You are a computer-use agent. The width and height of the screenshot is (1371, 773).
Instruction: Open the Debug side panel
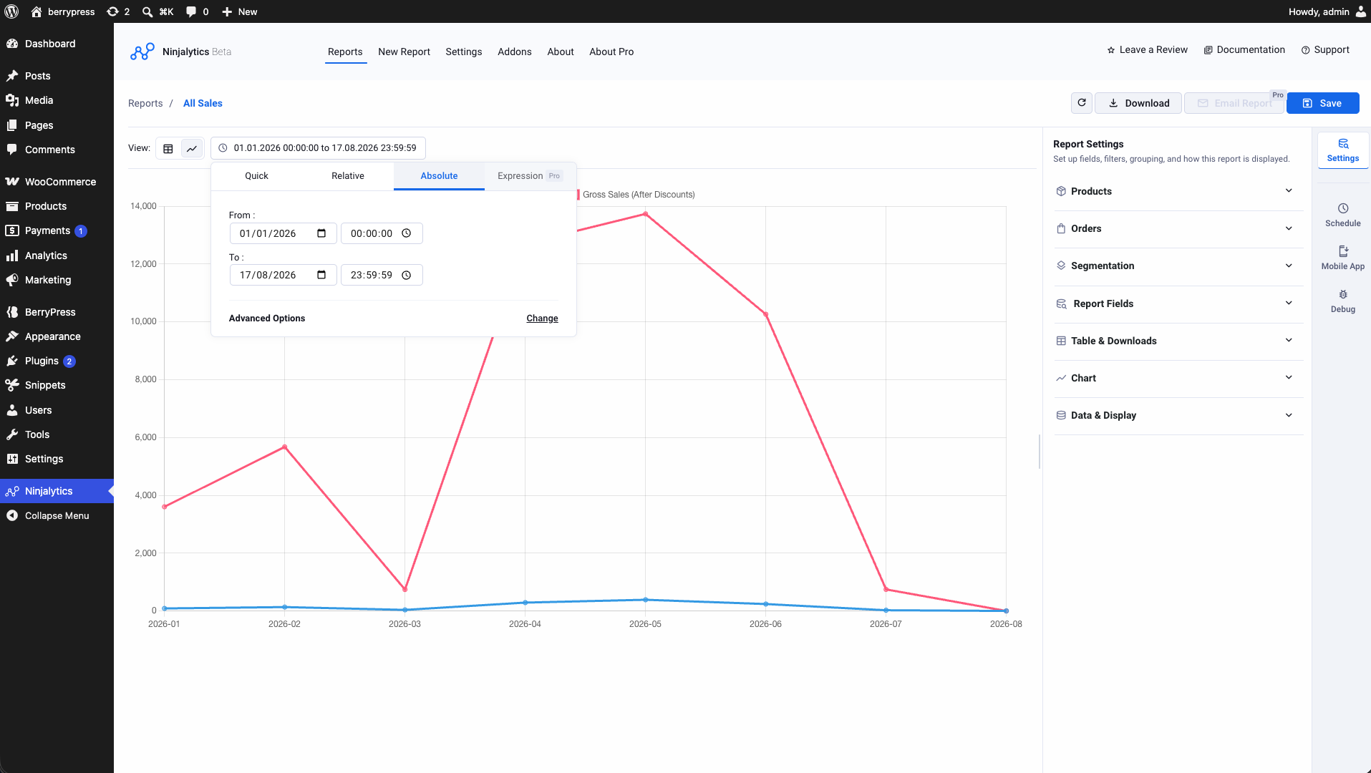[x=1343, y=301]
